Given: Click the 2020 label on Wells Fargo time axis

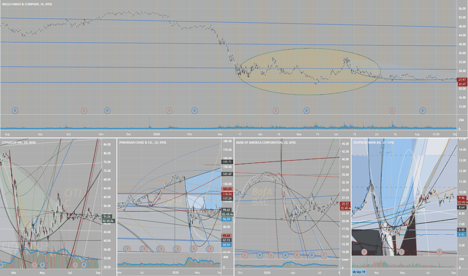Looking at the screenshot, I should click(157, 134).
